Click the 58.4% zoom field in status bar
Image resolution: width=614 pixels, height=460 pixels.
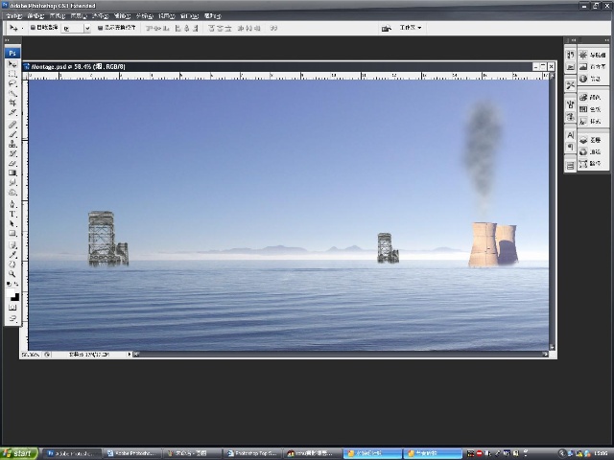(31, 355)
